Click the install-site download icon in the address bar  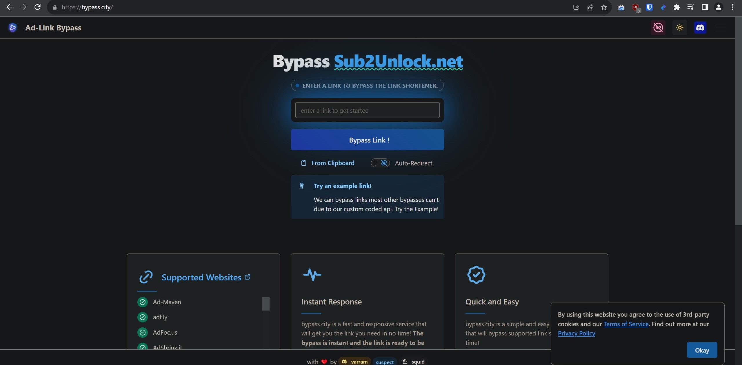click(x=576, y=7)
